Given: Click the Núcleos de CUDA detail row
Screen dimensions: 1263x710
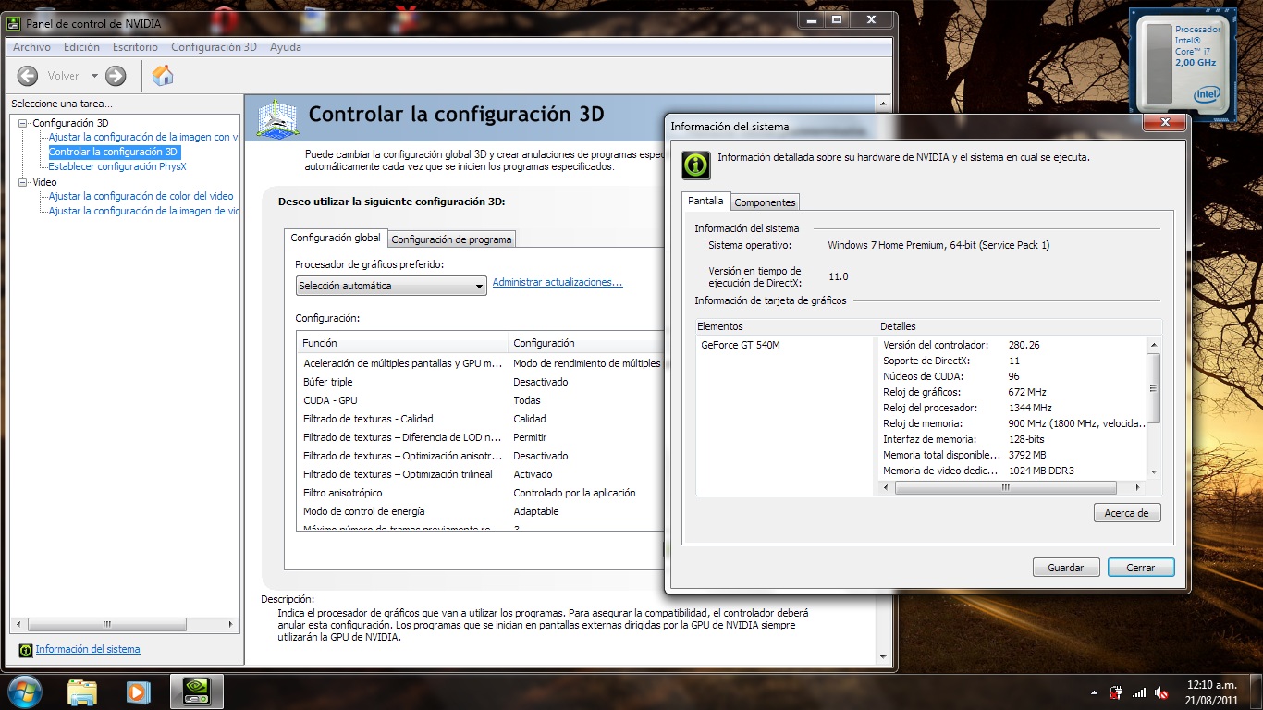Looking at the screenshot, I should (1012, 376).
